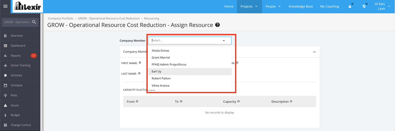Viewport: 395px width, 131px height.
Task: Open the alerts warning icon in header
Action: point(350,6)
